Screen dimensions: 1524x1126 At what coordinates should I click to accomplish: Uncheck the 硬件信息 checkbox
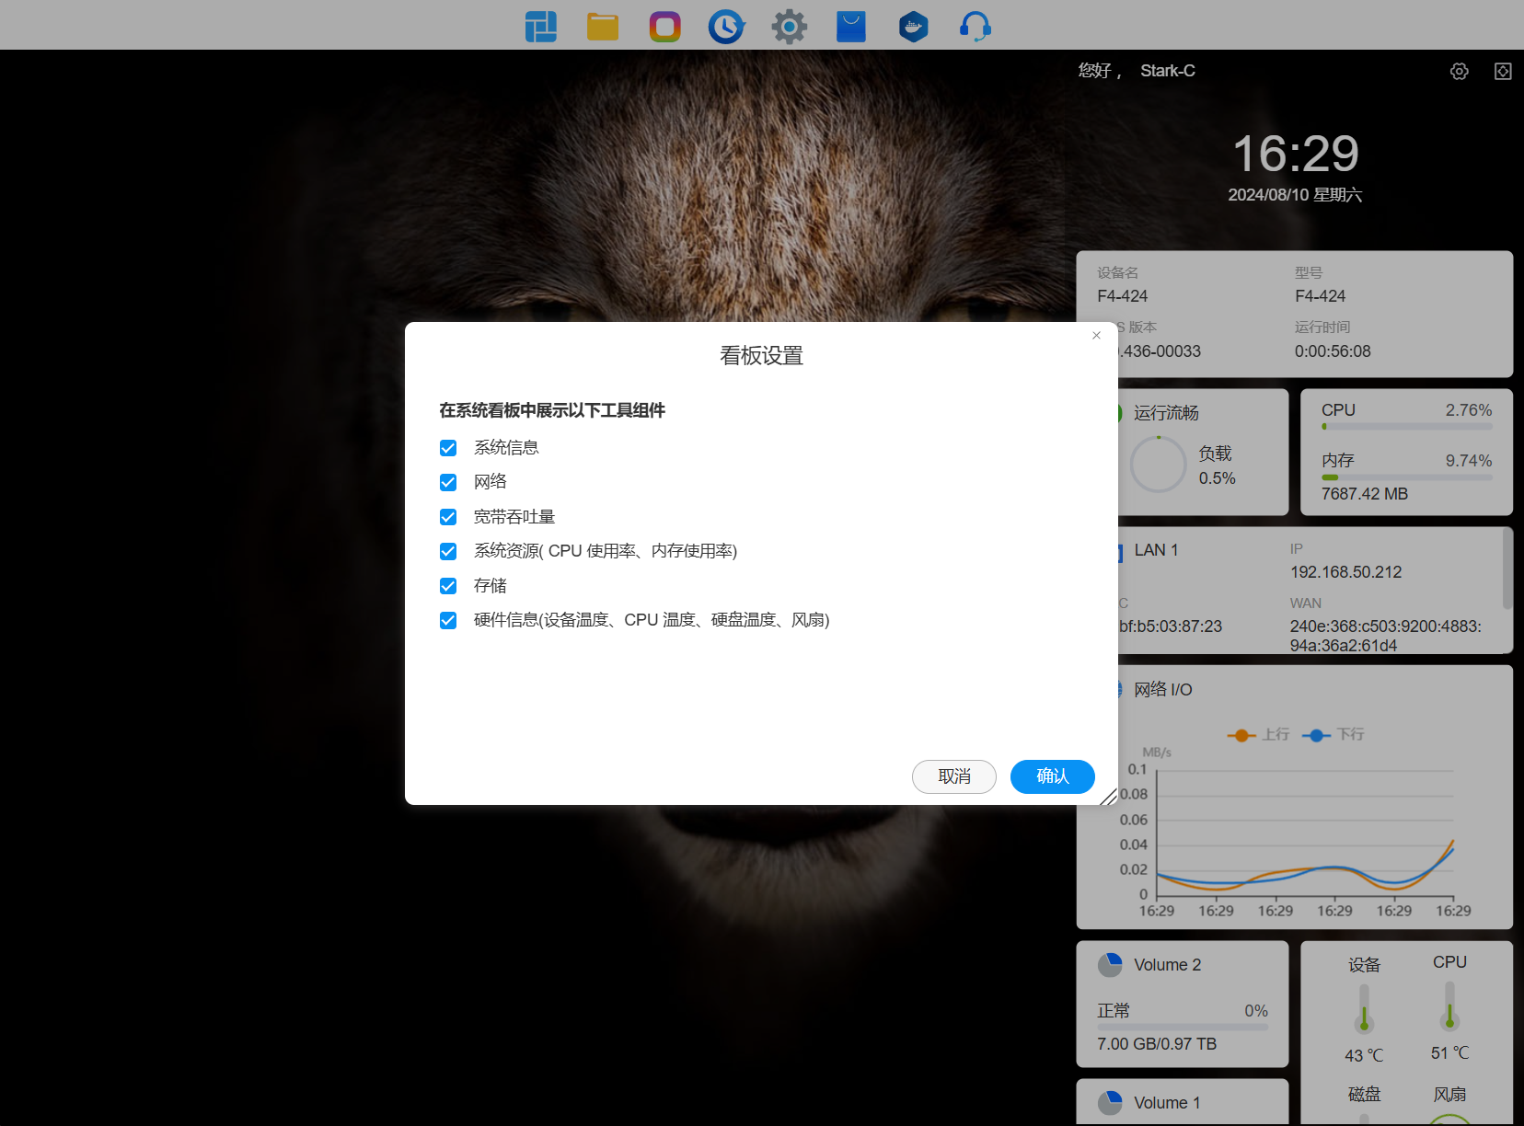coord(448,620)
